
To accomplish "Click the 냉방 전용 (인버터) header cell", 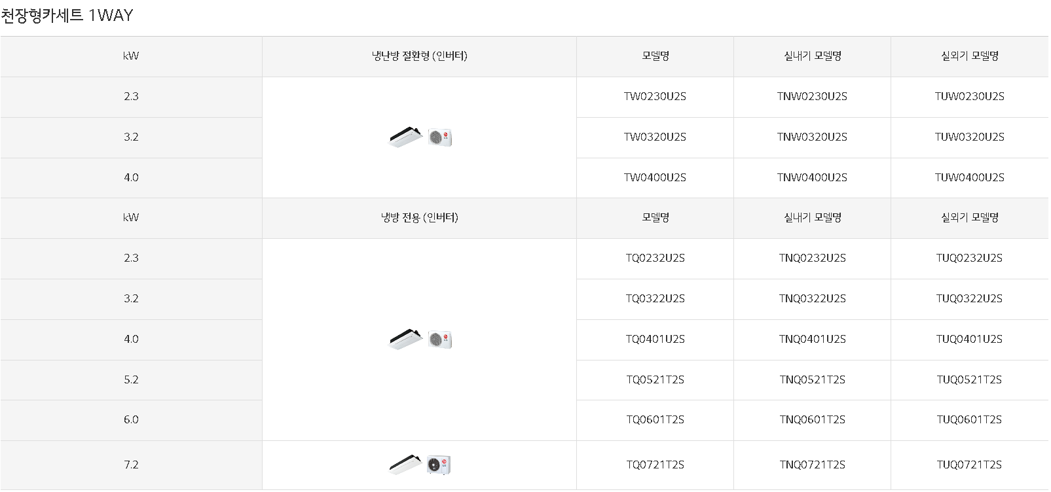I will [x=419, y=218].
